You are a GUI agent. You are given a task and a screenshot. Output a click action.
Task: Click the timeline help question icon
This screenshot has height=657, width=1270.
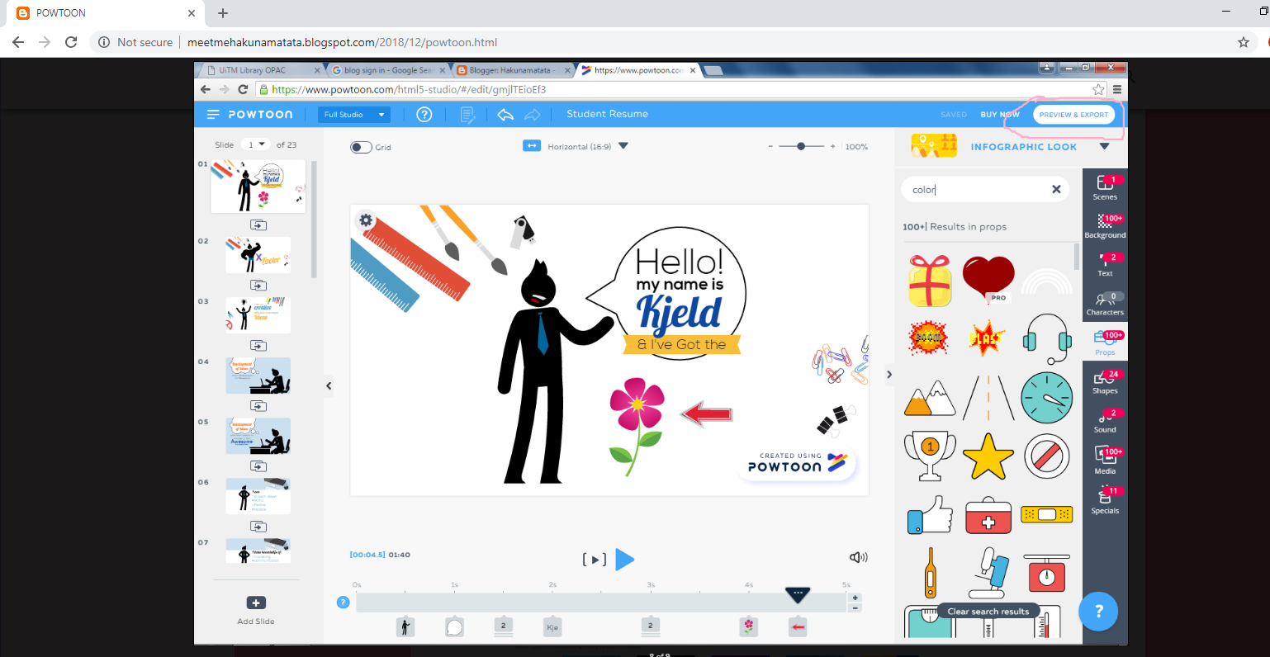pyautogui.click(x=344, y=603)
